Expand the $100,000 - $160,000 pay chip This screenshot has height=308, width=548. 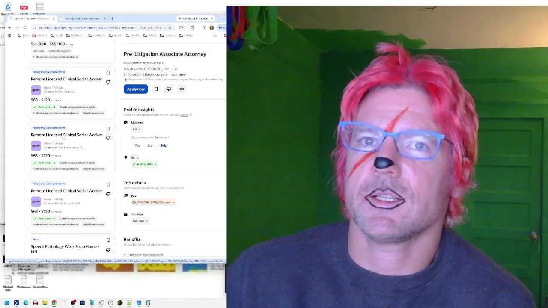[153, 202]
